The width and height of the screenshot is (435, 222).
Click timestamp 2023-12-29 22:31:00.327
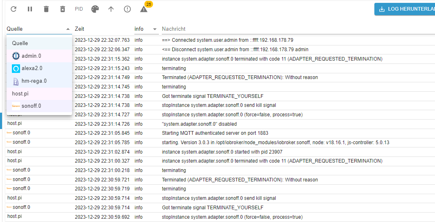point(102,161)
